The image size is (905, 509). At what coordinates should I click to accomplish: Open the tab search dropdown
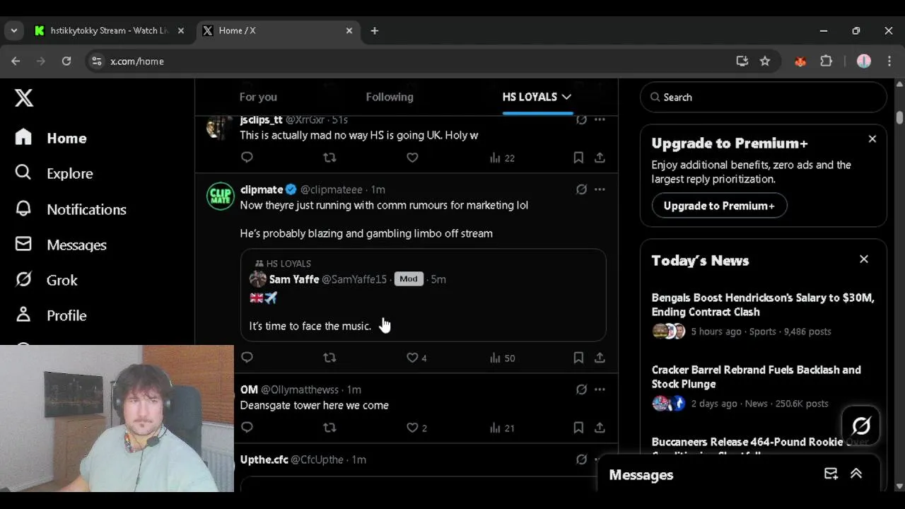point(13,30)
